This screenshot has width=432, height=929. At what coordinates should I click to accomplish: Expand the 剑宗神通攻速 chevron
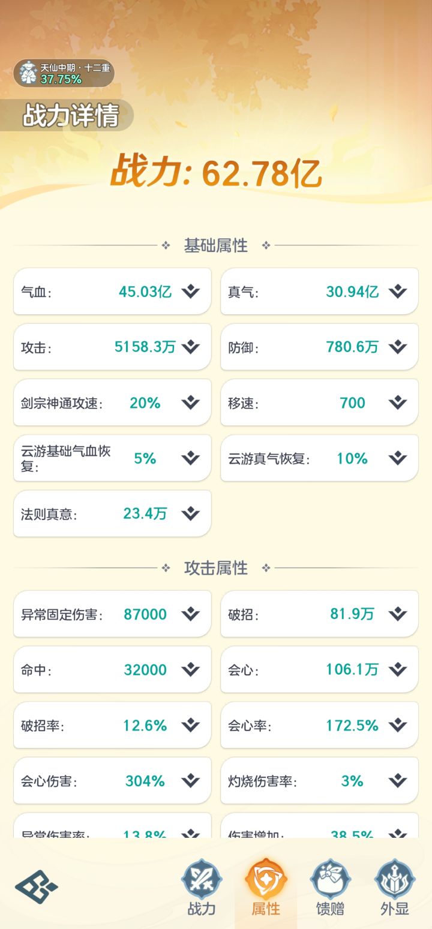point(190,403)
